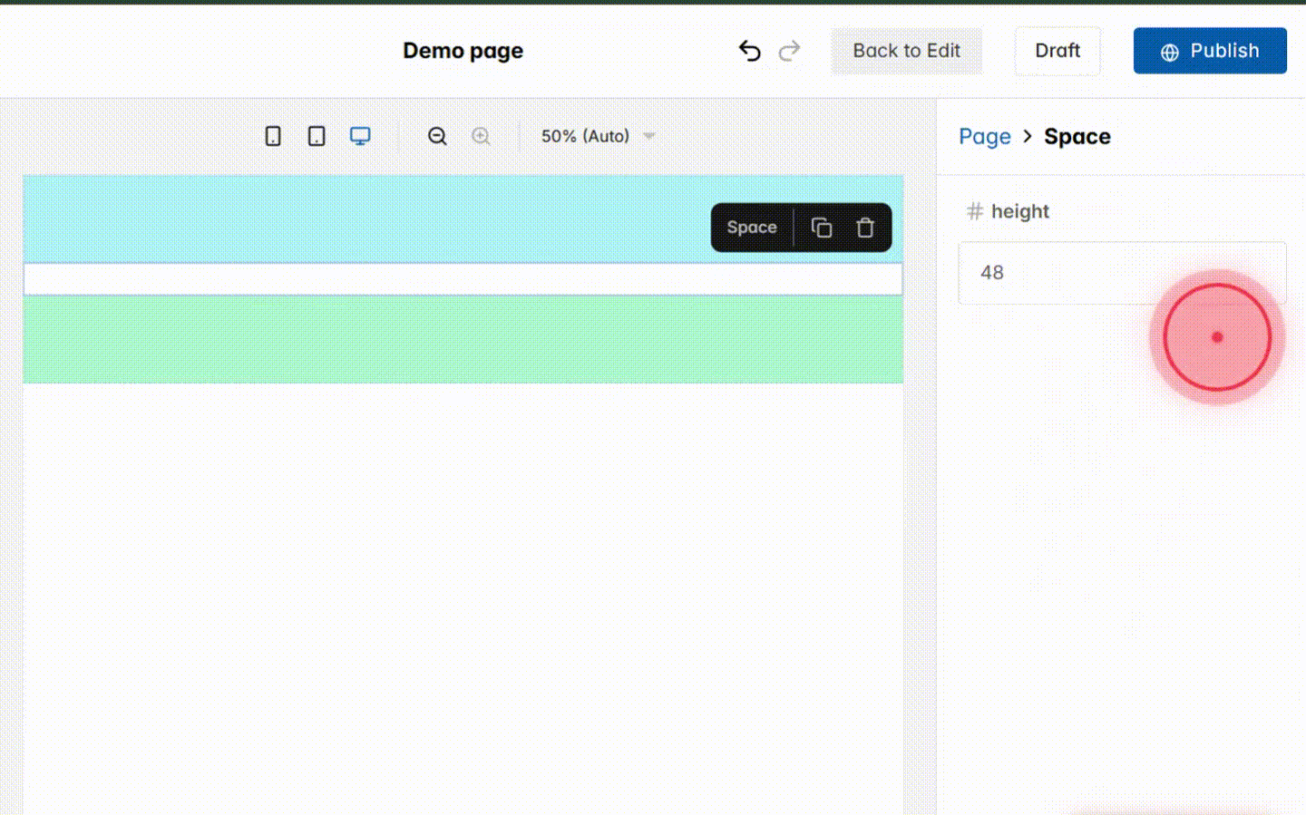Switch to mobile preview
1306x815 pixels.
click(x=273, y=135)
